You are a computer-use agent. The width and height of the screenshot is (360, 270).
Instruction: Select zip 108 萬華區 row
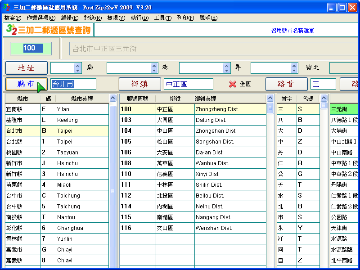193,163
